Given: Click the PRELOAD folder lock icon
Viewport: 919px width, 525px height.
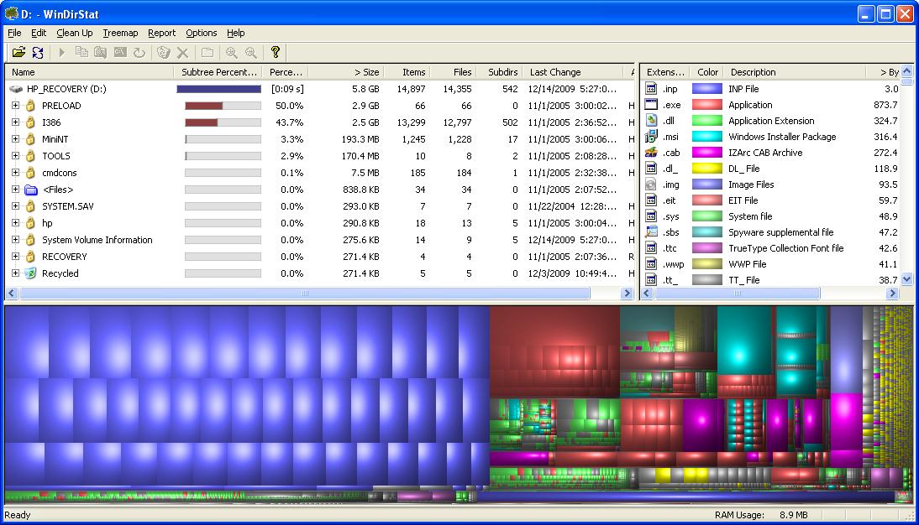Looking at the screenshot, I should tap(30, 106).
